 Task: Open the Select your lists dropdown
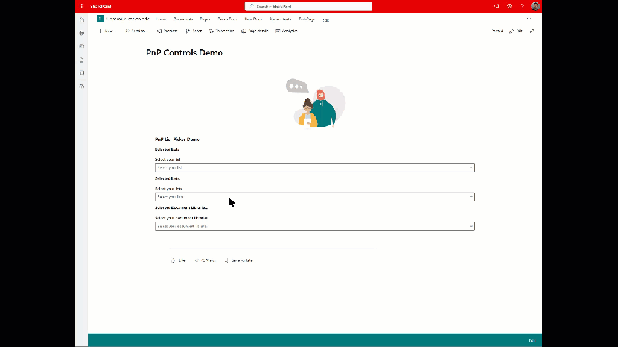[314, 196]
